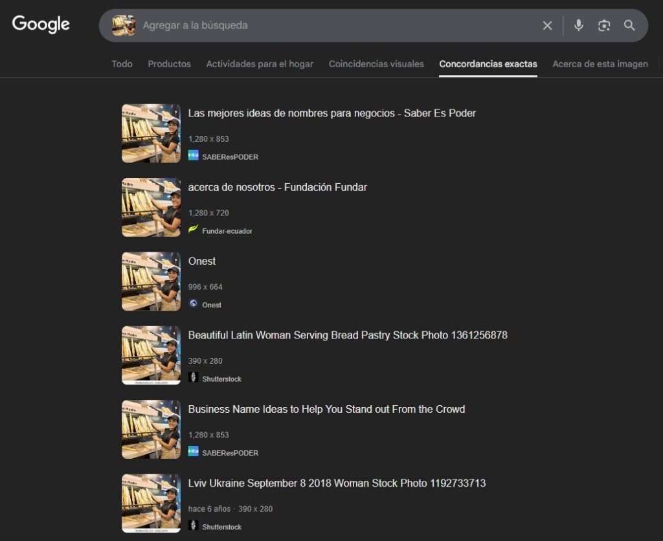The width and height of the screenshot is (663, 541).
Task: Click 'SABEResPODER' source name under 'Business Name Ideas'
Action: pos(230,452)
